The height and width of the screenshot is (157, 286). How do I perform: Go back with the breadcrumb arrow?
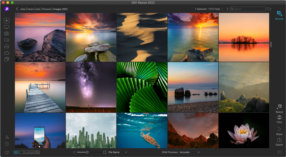click(17, 9)
